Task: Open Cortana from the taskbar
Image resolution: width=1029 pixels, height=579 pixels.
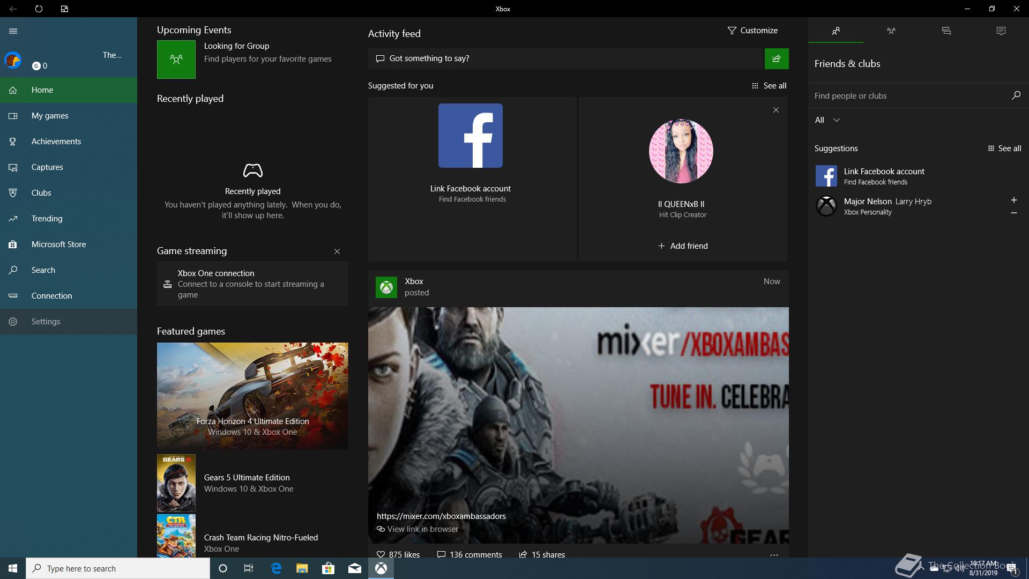Action: click(x=223, y=568)
